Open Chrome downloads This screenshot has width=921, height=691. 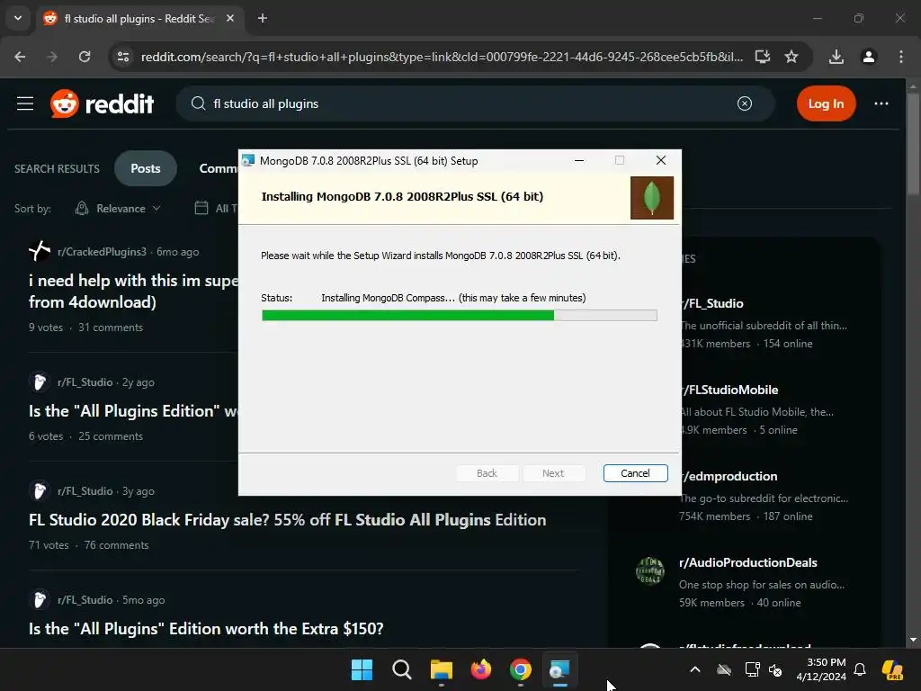click(836, 57)
